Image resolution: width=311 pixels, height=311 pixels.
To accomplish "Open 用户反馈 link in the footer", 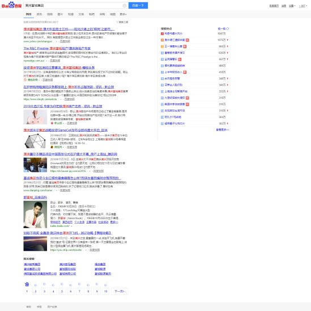I will [52, 307].
